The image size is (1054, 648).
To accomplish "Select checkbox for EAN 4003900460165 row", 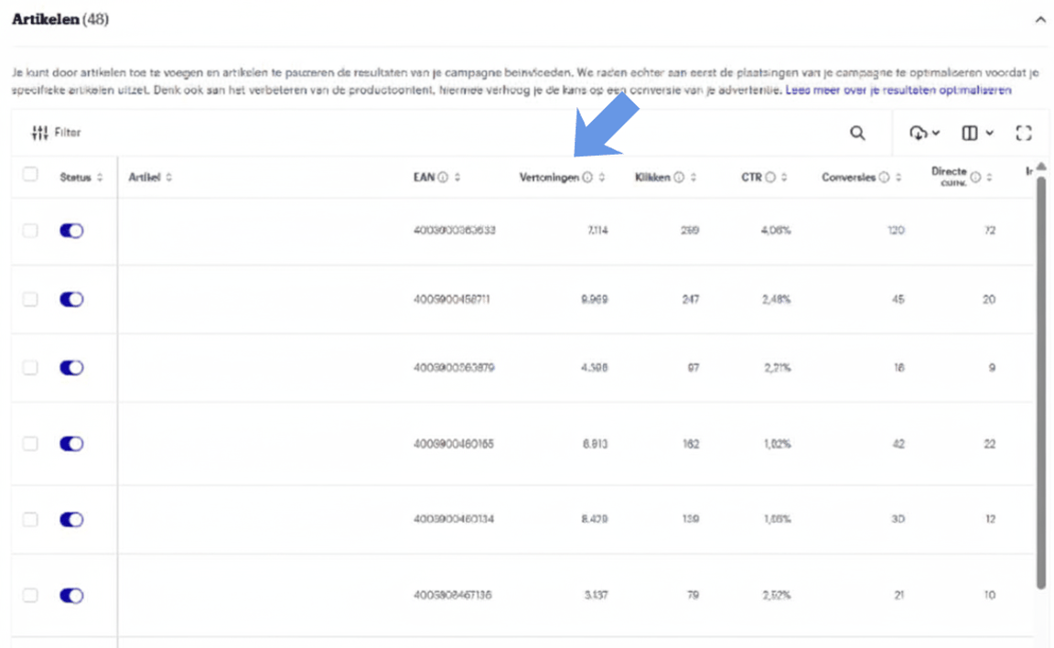I will 30,444.
